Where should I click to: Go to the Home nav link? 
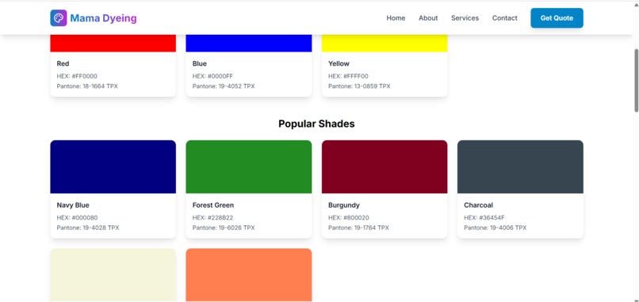tap(396, 18)
